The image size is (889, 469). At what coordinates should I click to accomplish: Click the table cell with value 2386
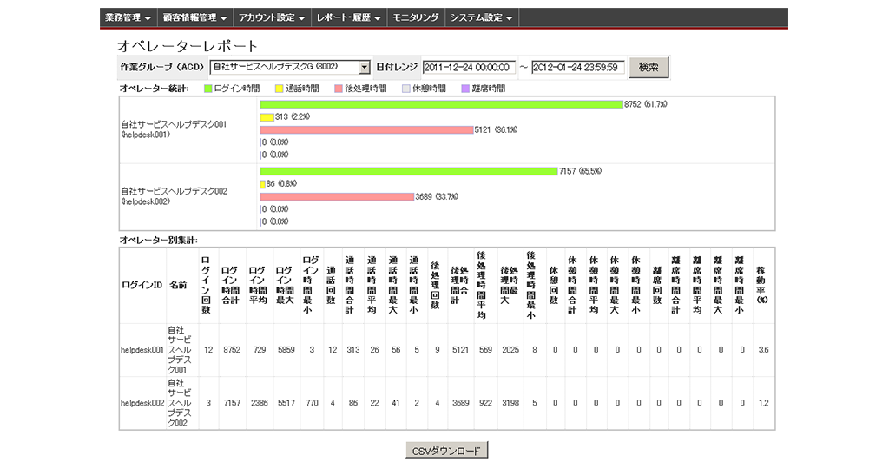coord(260,403)
